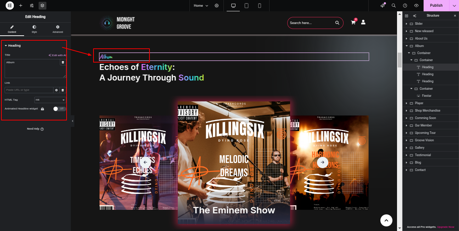The height and width of the screenshot is (231, 459).
Task: Click the album slider next arrow
Action: (x=322, y=162)
